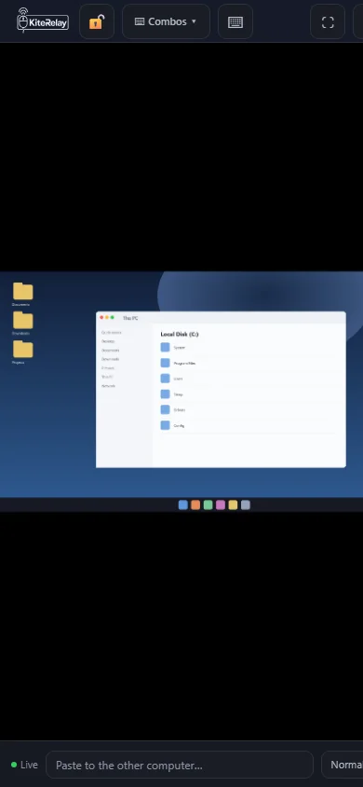Click the Live status indicator
The width and height of the screenshot is (363, 787).
24,765
